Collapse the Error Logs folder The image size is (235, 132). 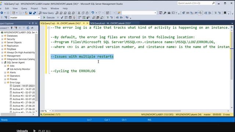coord(5,82)
